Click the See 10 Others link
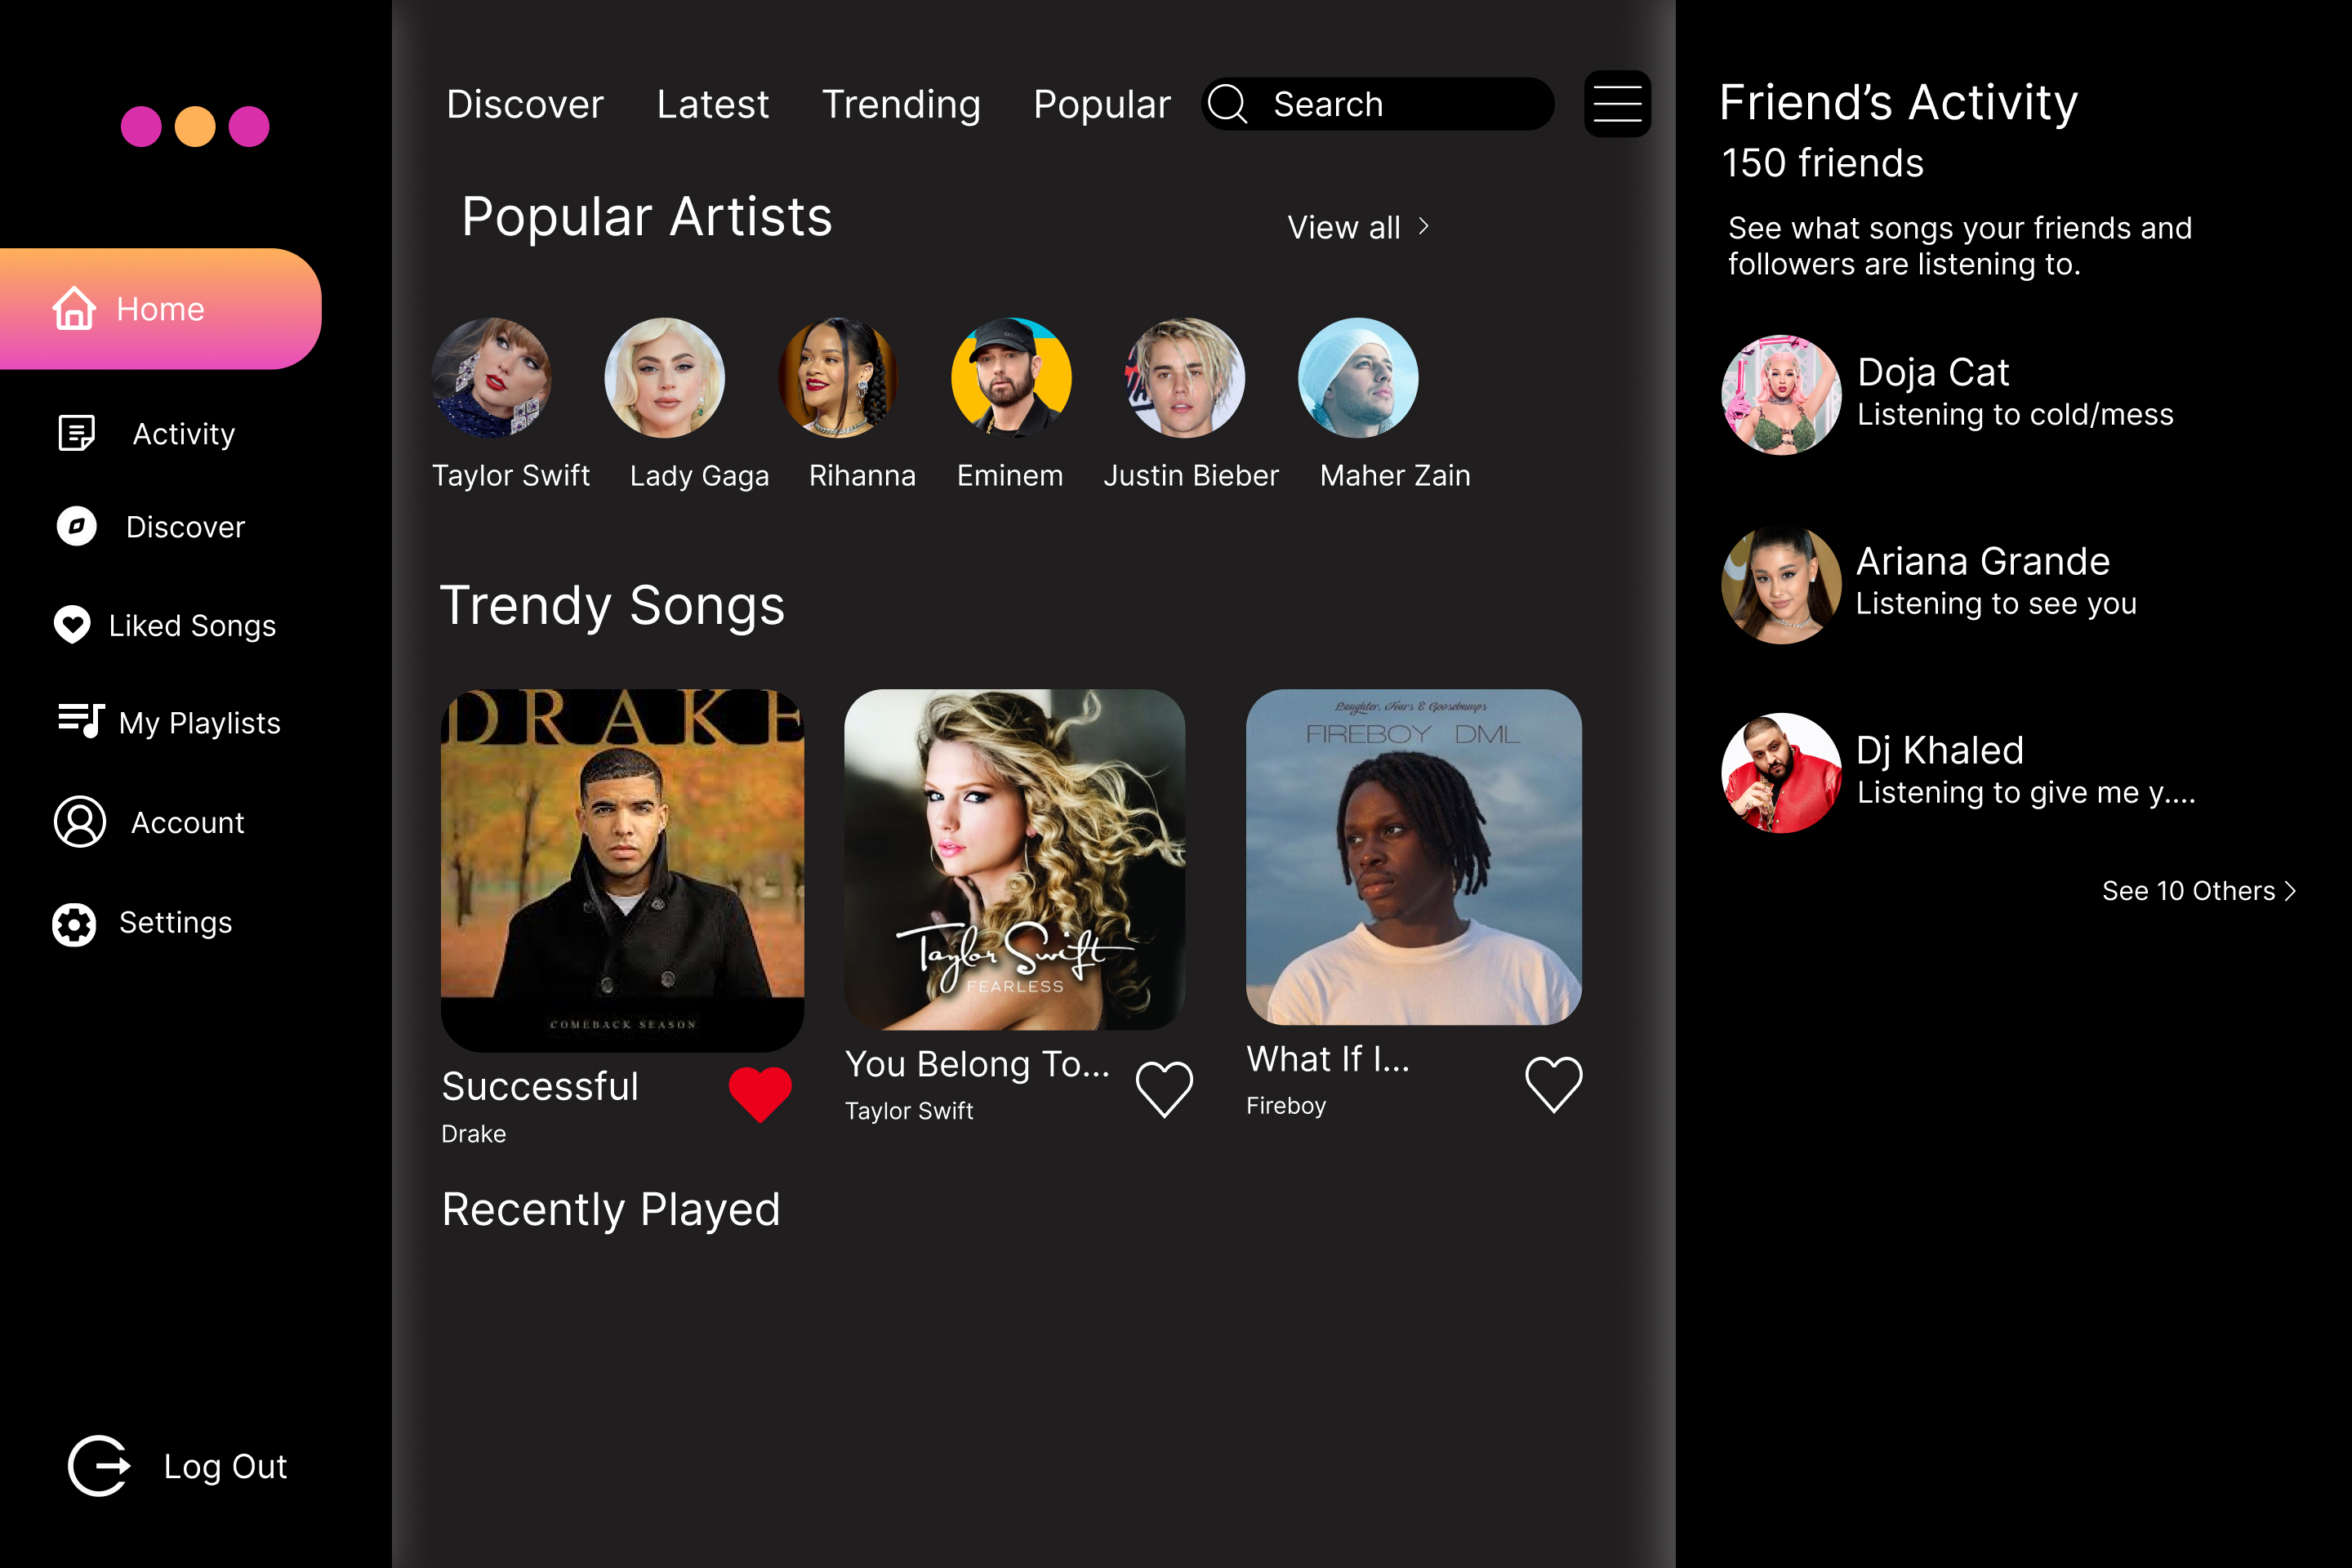Viewport: 2352px width, 1568px height. [2188, 891]
